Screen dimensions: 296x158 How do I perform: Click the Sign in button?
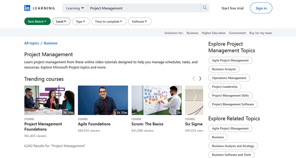[x=261, y=8]
